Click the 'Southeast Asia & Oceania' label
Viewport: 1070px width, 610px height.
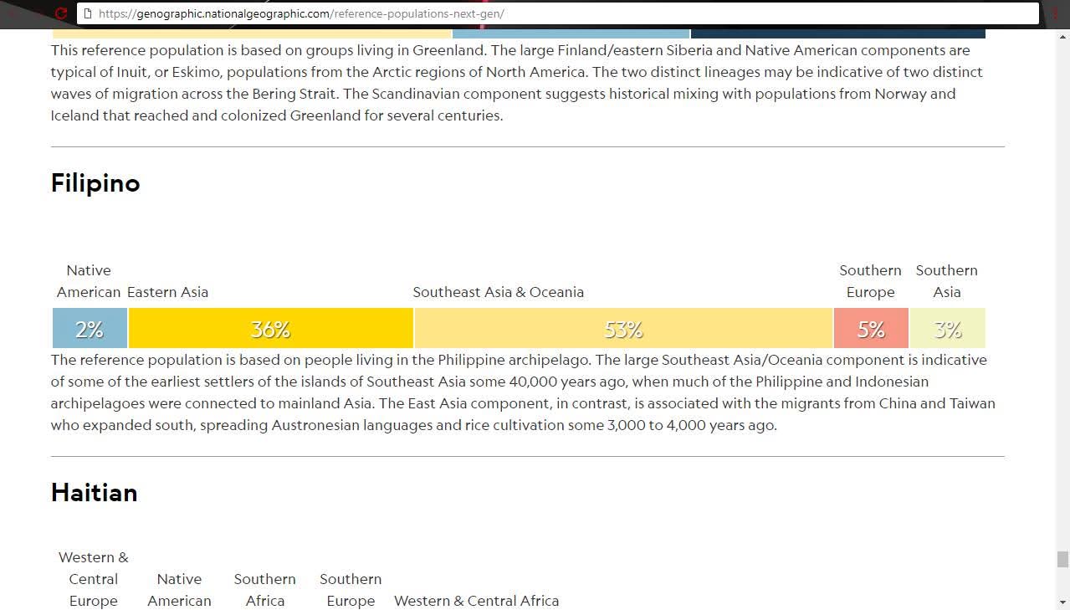point(499,292)
